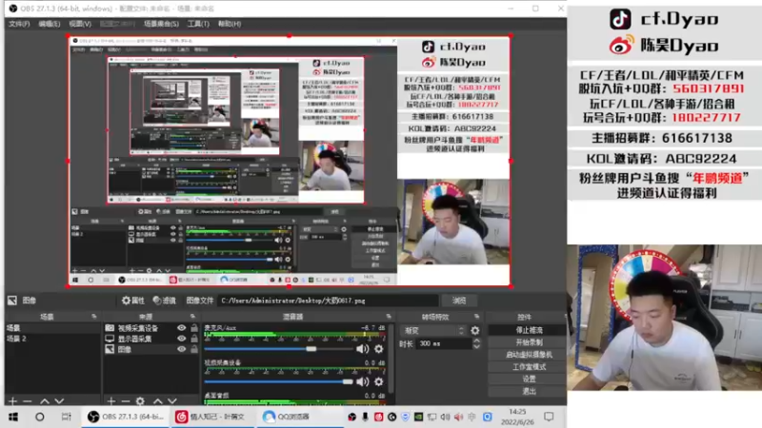Move scene up in Scenes panel
The image size is (762, 428).
click(x=44, y=401)
